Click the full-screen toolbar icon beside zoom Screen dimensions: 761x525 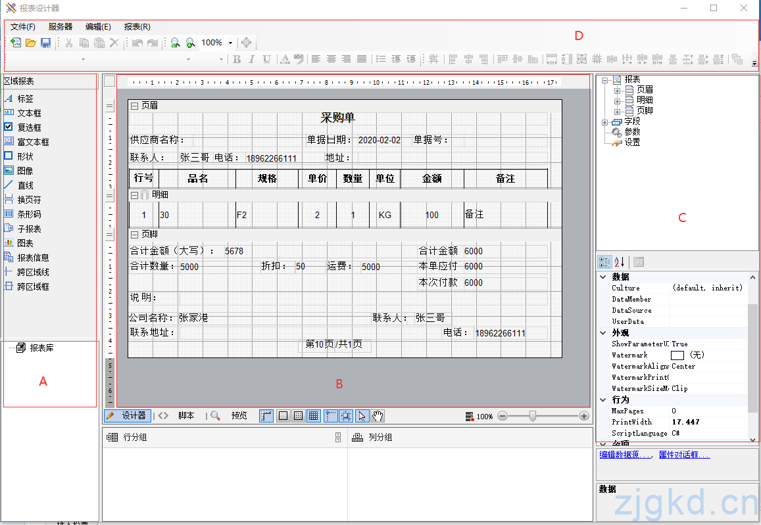pyautogui.click(x=247, y=43)
